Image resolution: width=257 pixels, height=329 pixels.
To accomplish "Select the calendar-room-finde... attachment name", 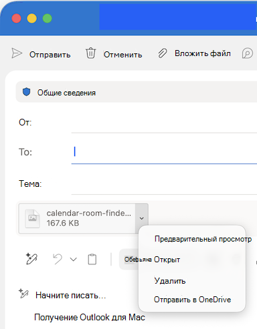I will [x=88, y=213].
